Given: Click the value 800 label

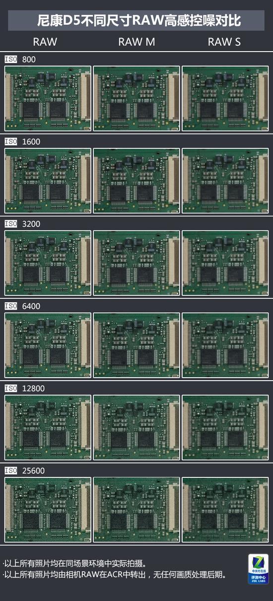Looking at the screenshot, I should 29,59.
